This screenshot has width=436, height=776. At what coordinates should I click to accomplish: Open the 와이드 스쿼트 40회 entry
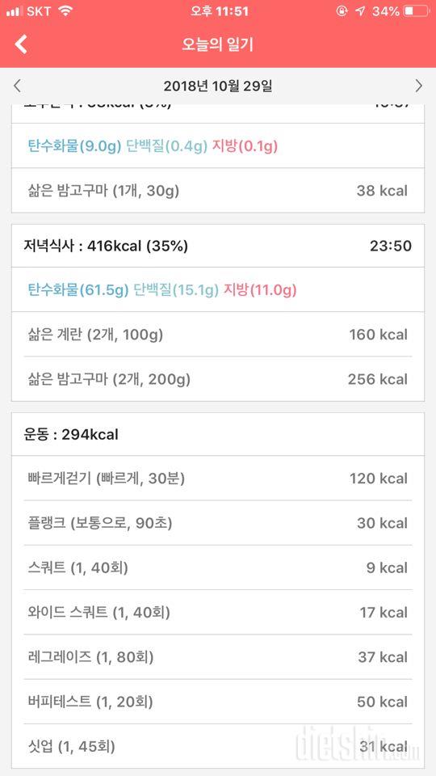tap(218, 613)
